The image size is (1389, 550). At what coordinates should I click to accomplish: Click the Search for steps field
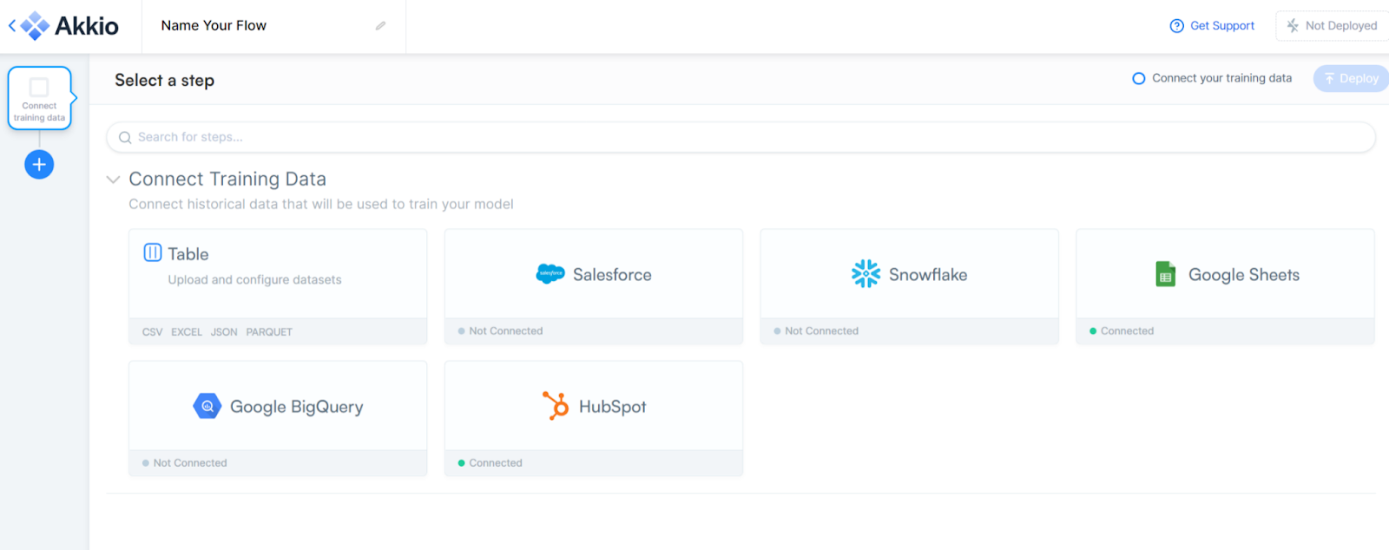point(740,137)
